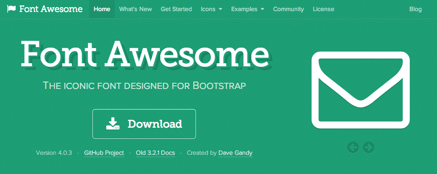Image resolution: width=437 pixels, height=174 pixels.
Task: Open the License page
Action: [x=323, y=9]
